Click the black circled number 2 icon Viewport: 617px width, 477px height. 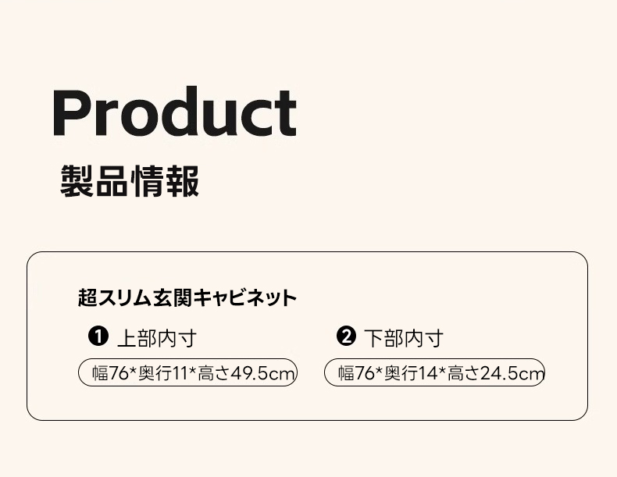pyautogui.click(x=345, y=337)
